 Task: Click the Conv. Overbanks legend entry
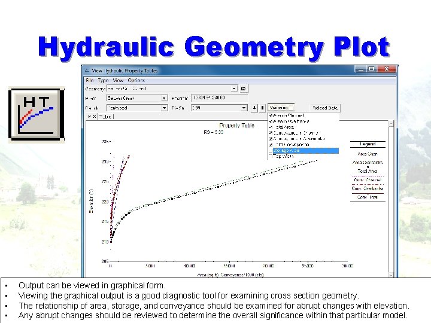368,188
